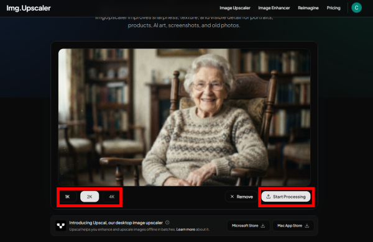Image resolution: width=373 pixels, height=242 pixels.
Task: Open the Image Enhancer menu item
Action: pyautogui.click(x=274, y=8)
